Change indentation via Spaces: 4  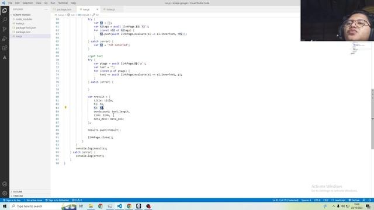(x=306, y=200)
